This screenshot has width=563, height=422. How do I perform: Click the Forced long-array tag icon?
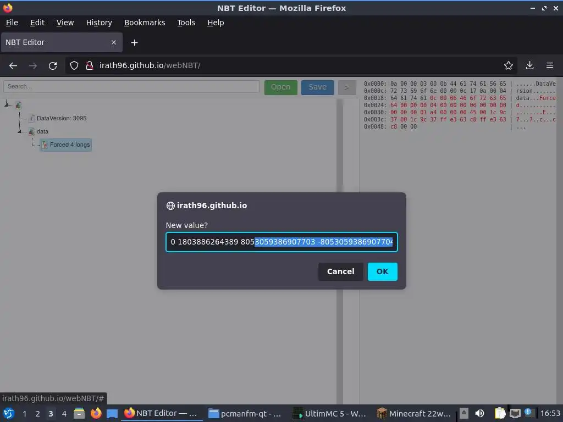tap(45, 145)
